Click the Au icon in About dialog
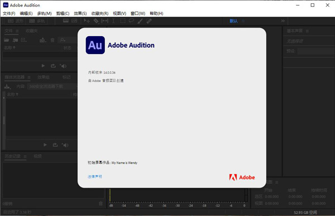Screen dimensions: 335x216 95,45
